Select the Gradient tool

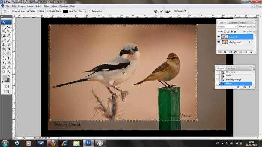[x=8, y=49]
